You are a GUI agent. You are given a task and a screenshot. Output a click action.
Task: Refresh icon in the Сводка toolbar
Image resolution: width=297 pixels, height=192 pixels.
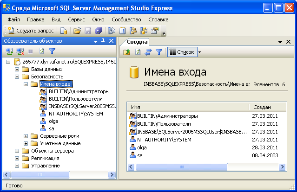(138, 52)
